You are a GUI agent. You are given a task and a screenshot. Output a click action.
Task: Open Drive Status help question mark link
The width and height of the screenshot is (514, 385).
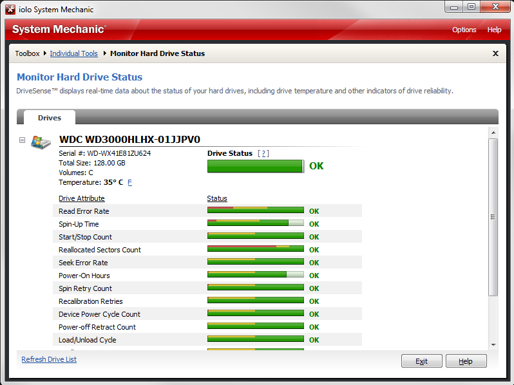coord(263,153)
